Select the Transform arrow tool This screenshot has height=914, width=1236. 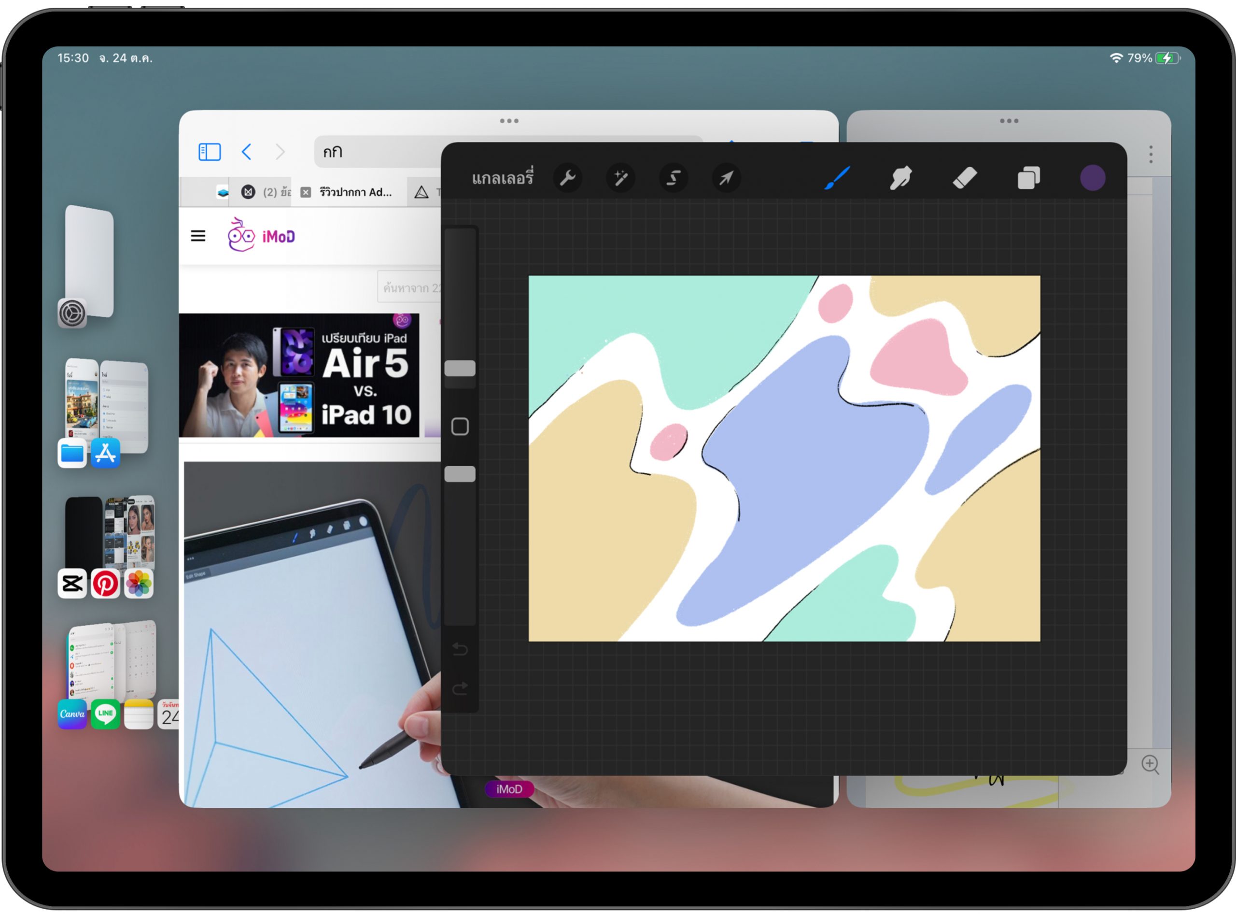pyautogui.click(x=726, y=178)
